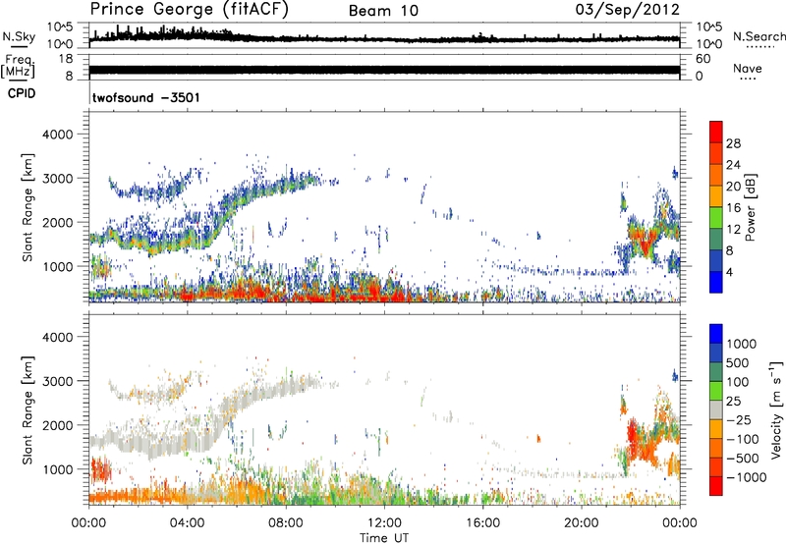Click the '28' power colorbar tick value
Screen dimensions: 786x544
(733, 143)
